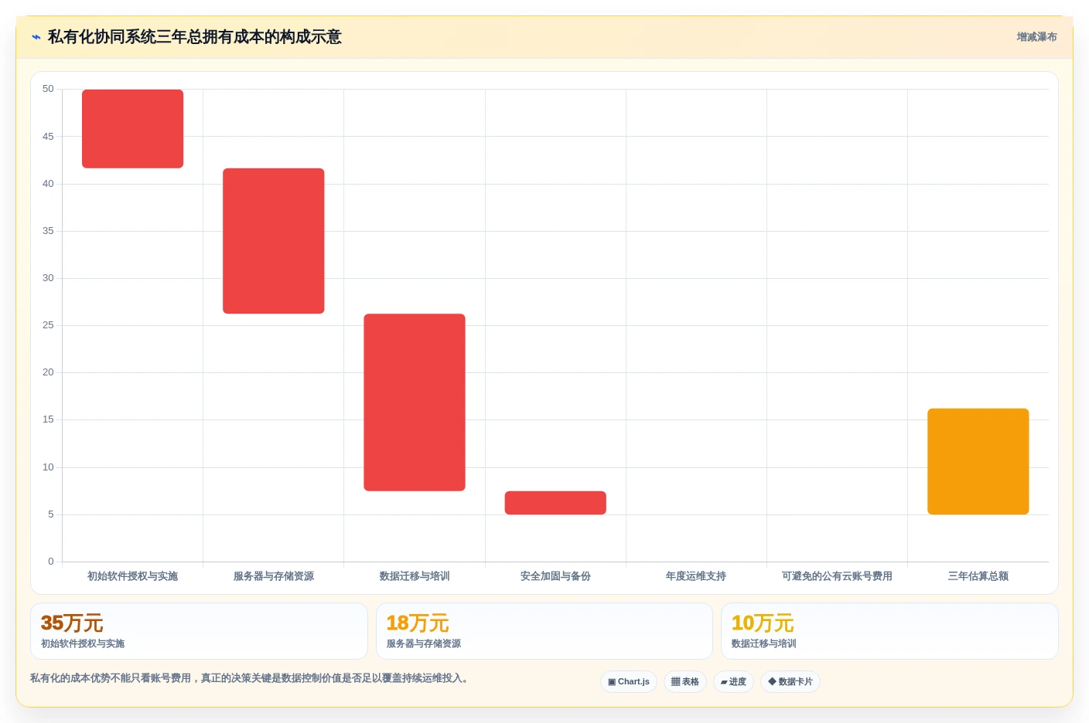Click the x-axis label 服务器与存储资源
Screen dimensions: 1089x723
tap(274, 576)
